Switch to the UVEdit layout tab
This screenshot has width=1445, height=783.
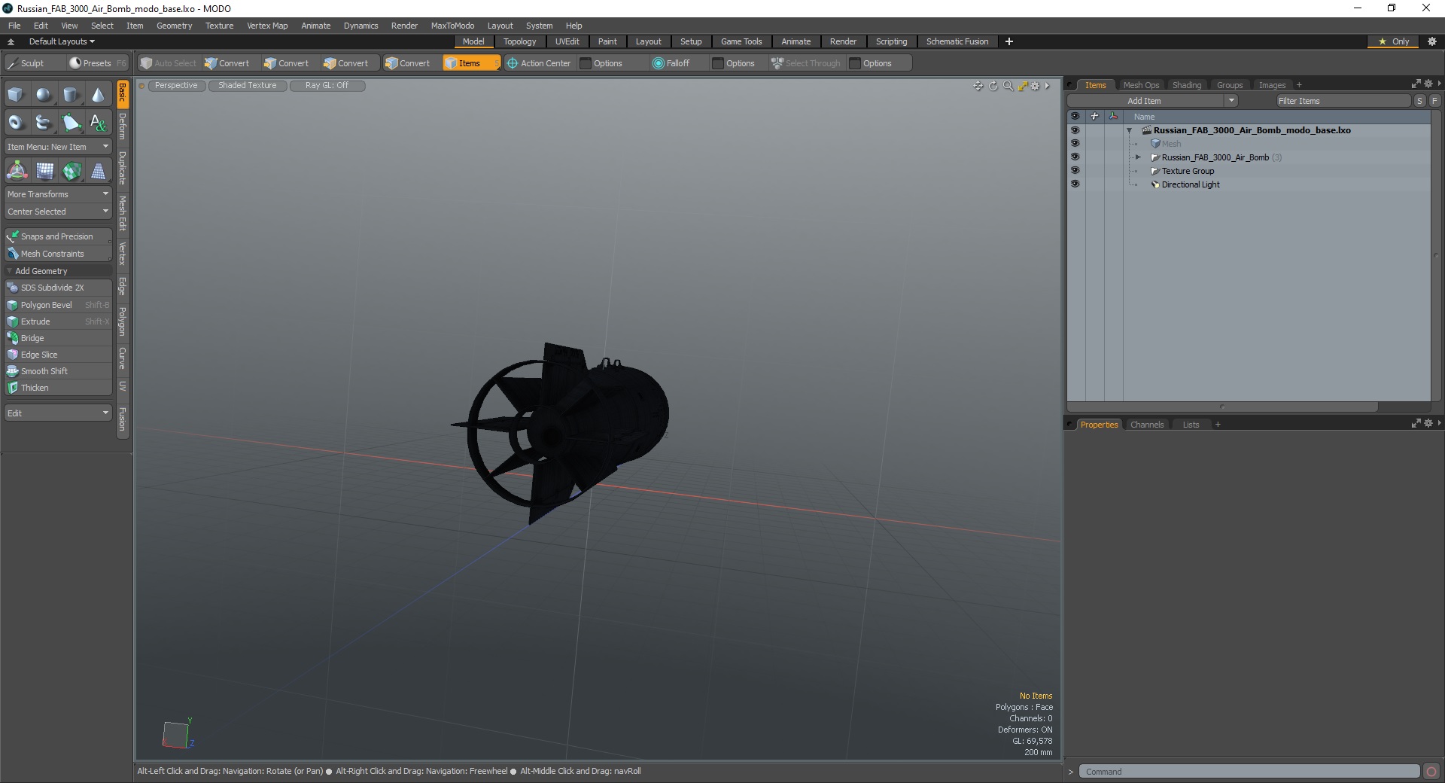coord(567,41)
